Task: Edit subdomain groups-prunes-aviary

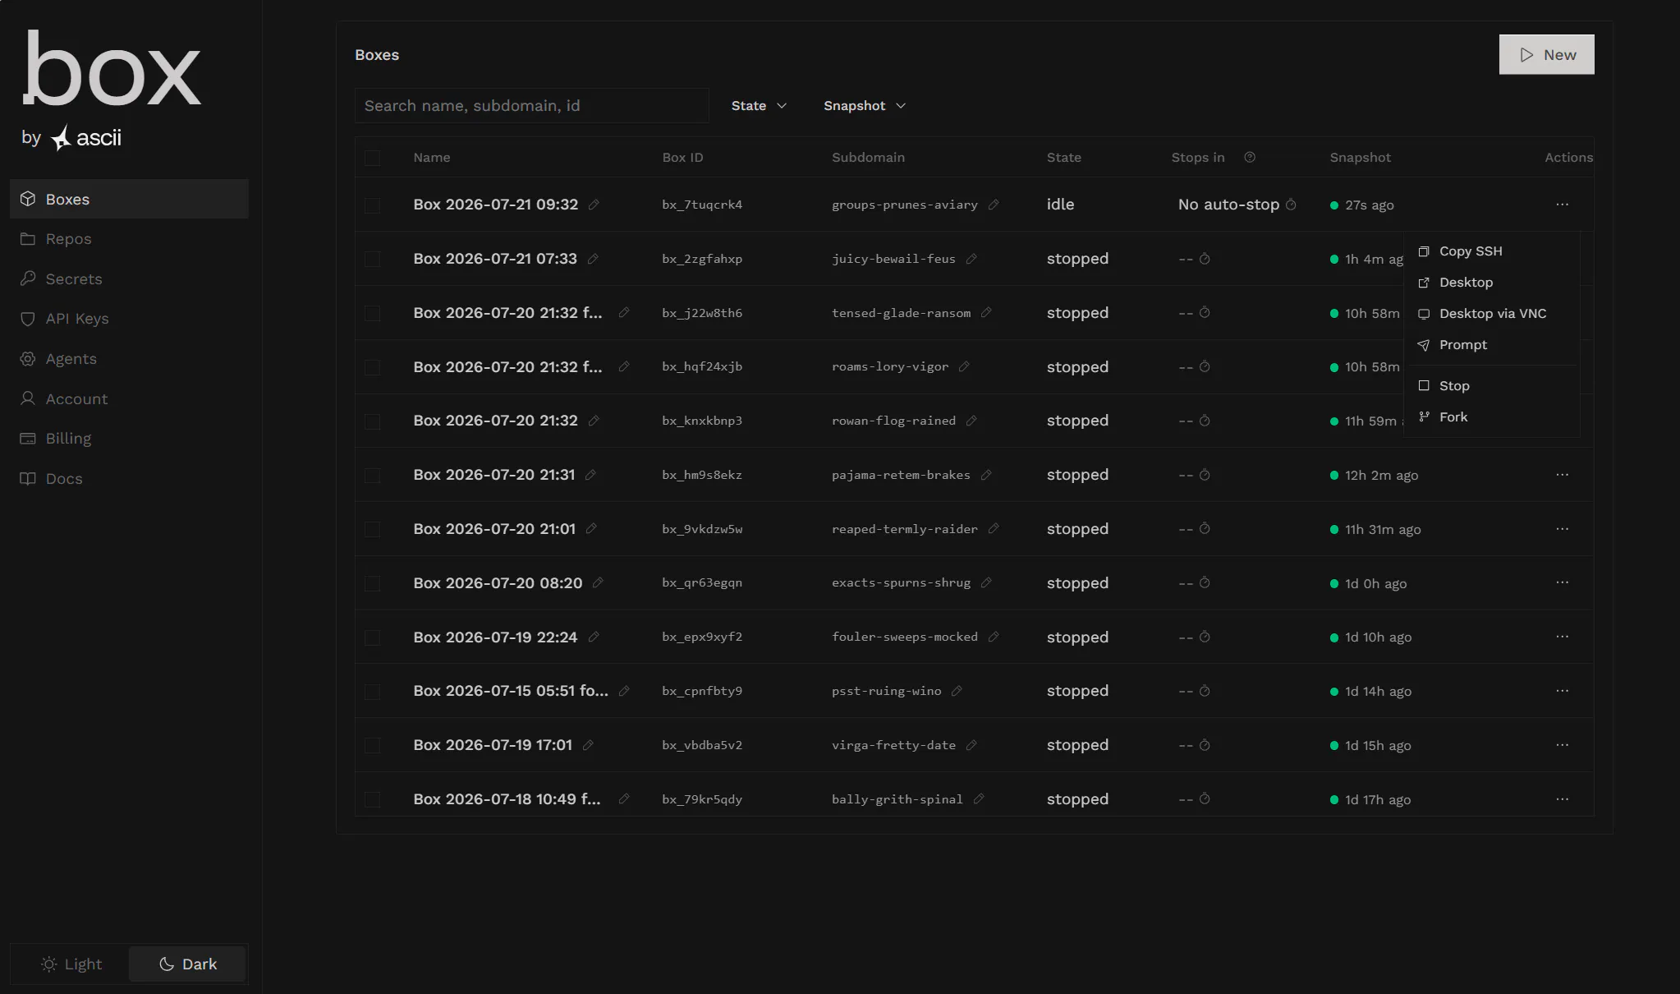Action: coord(994,205)
